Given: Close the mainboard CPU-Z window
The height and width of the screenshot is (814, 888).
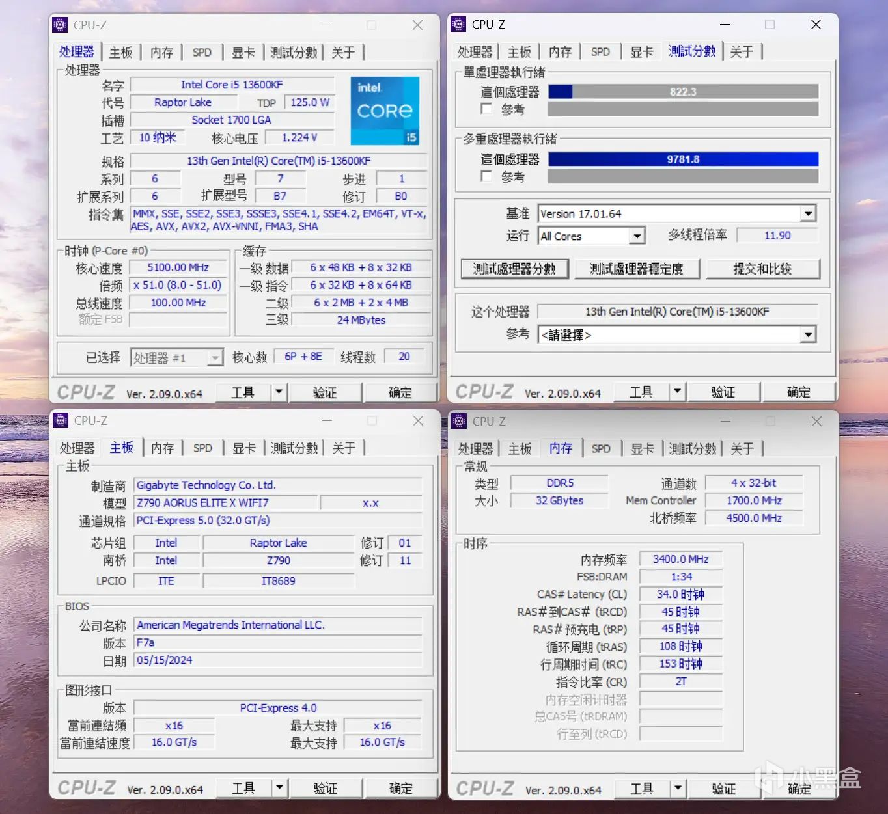Looking at the screenshot, I should point(418,420).
